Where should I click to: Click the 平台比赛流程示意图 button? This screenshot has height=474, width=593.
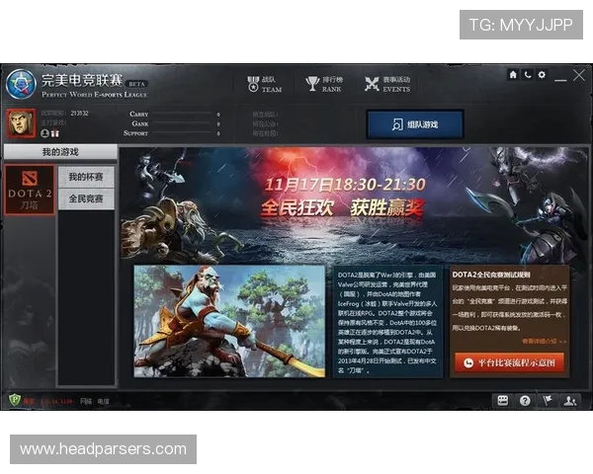[509, 363]
